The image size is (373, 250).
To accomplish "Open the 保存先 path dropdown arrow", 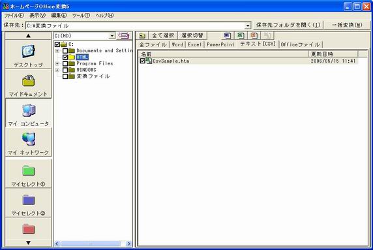I will 248,25.
